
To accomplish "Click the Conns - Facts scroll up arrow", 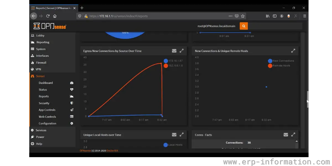I will pyautogui.click(x=297, y=141).
